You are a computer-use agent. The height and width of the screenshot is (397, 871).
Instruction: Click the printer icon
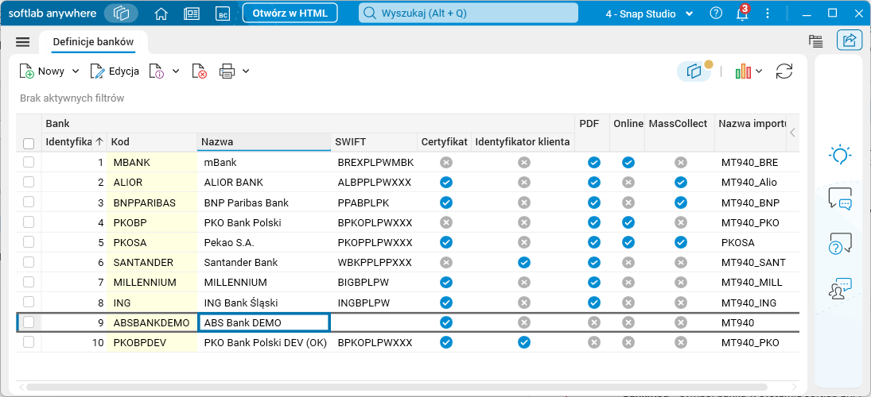(x=227, y=71)
